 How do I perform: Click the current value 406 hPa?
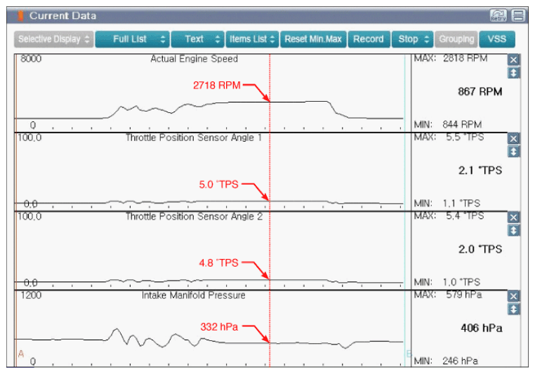482,328
